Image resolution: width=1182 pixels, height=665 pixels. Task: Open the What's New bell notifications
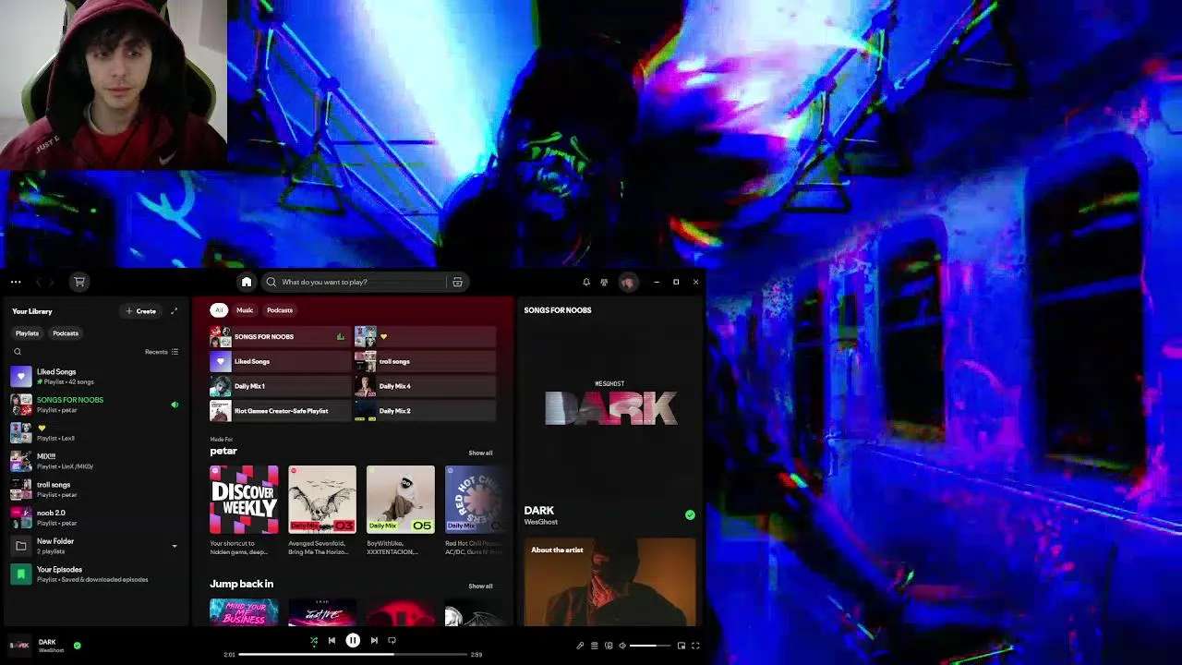[x=586, y=282]
